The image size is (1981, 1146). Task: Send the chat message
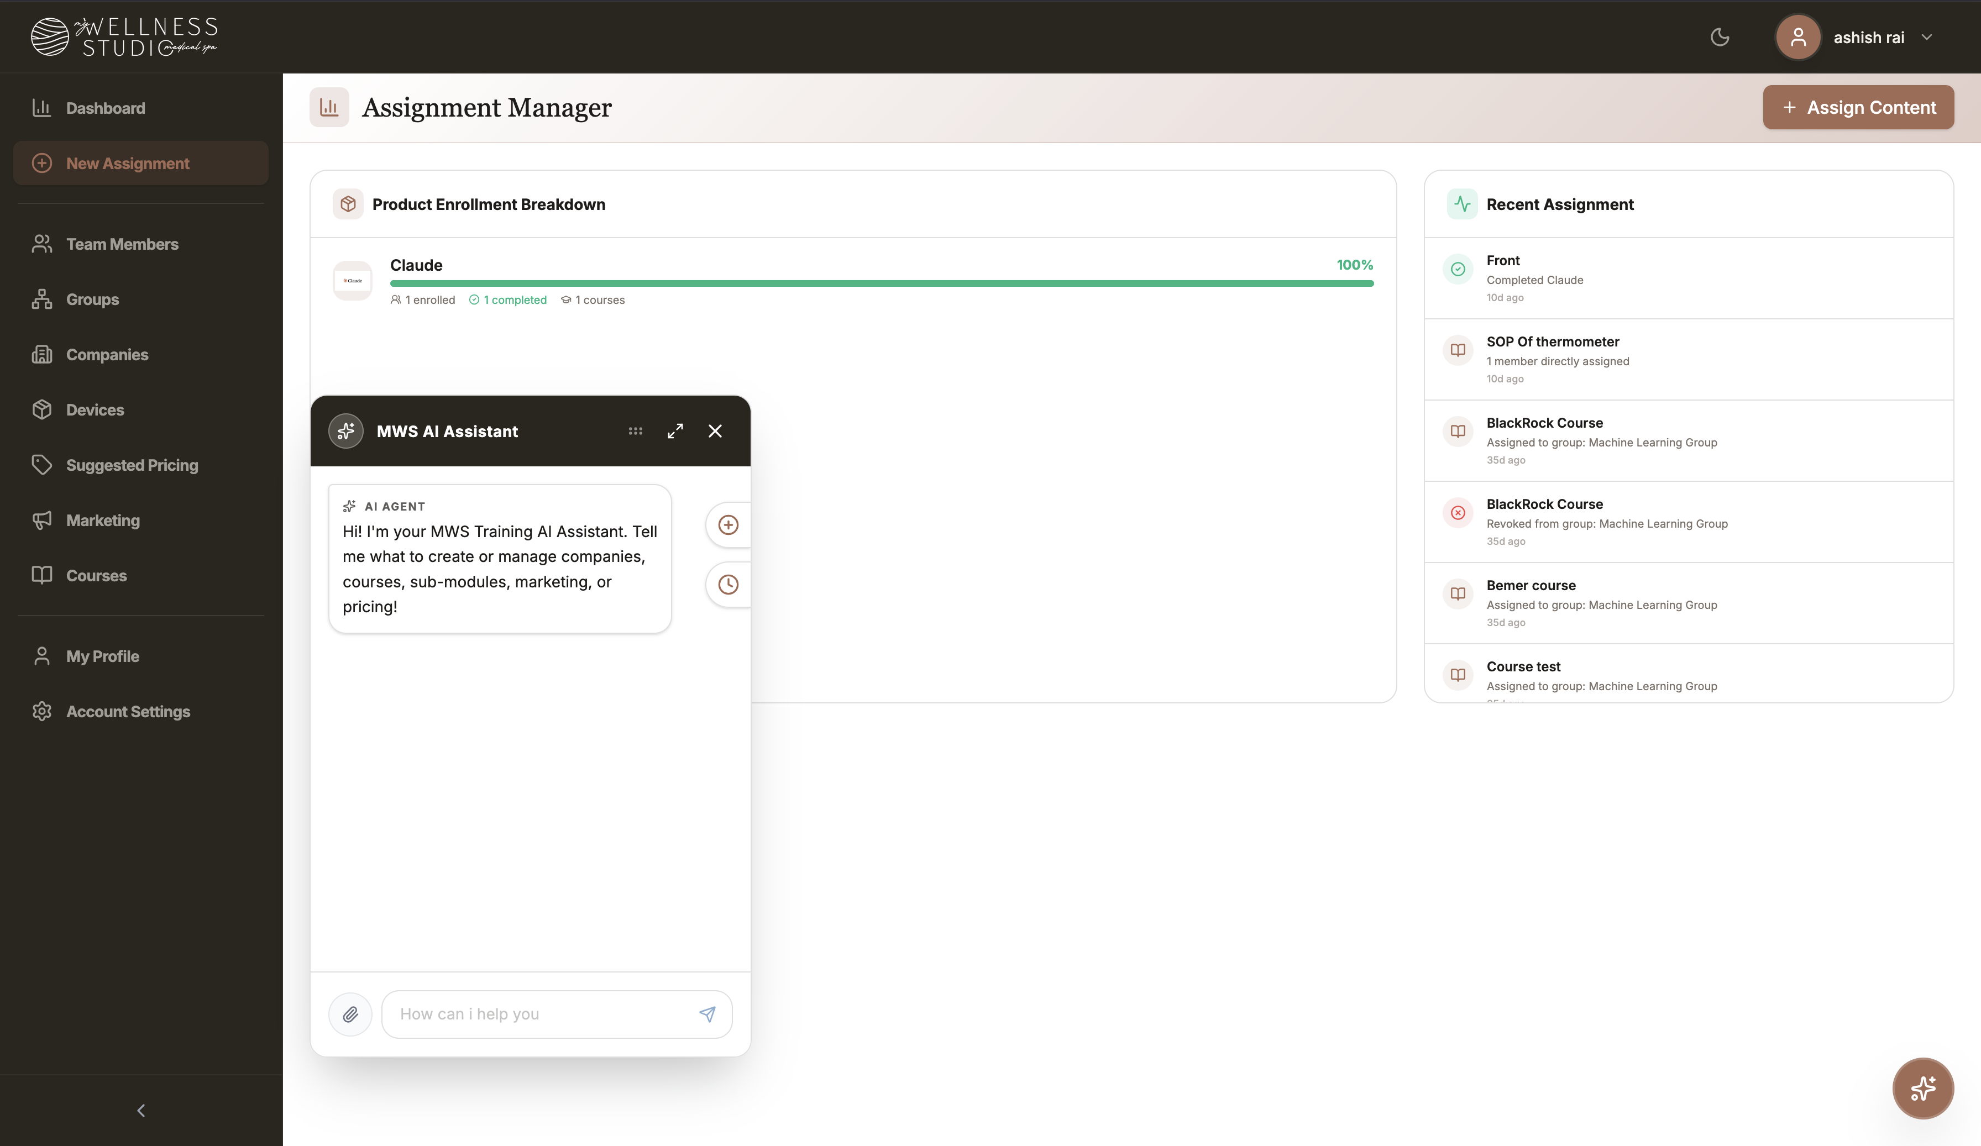click(707, 1014)
